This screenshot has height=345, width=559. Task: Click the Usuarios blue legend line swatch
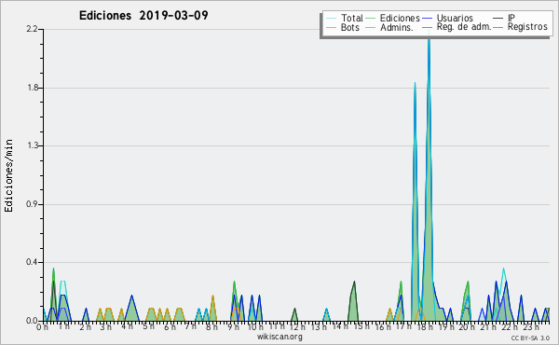coord(427,19)
